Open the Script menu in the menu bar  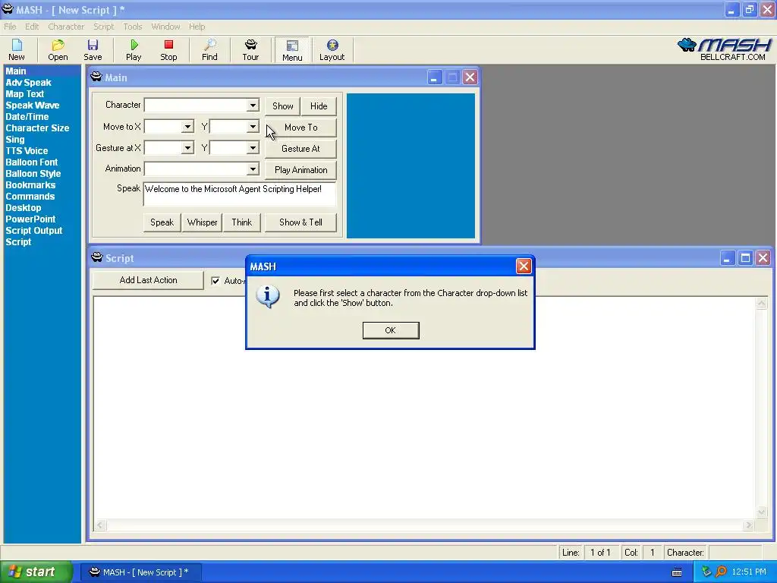103,27
